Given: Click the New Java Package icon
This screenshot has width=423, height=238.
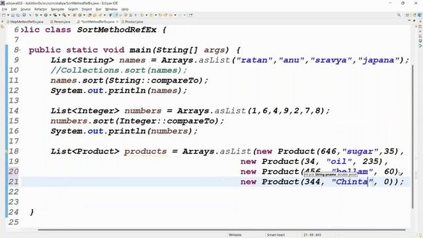Looking at the screenshot, I should point(74,15).
